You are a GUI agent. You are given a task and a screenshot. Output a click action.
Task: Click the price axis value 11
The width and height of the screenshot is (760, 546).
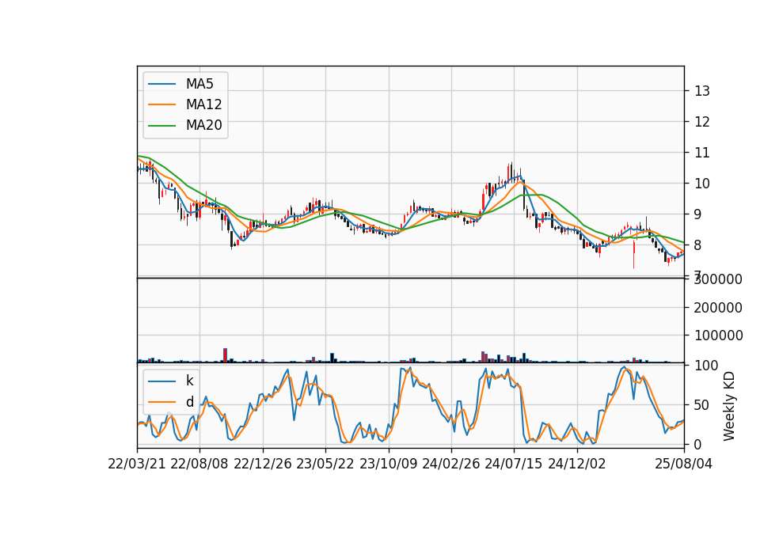click(702, 153)
